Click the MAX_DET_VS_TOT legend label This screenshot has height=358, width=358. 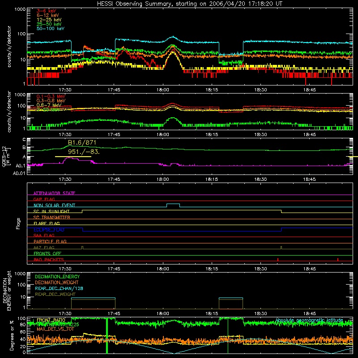click(x=55, y=329)
